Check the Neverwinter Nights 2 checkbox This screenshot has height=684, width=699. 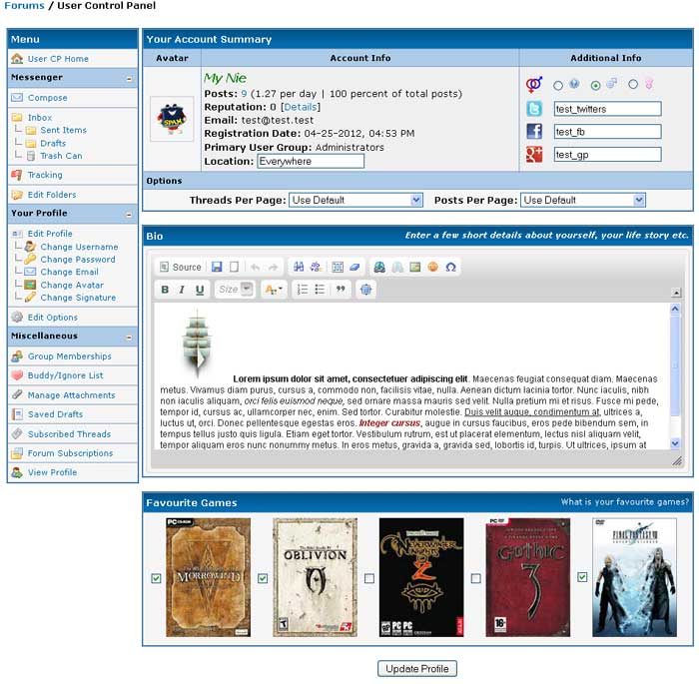tap(369, 578)
